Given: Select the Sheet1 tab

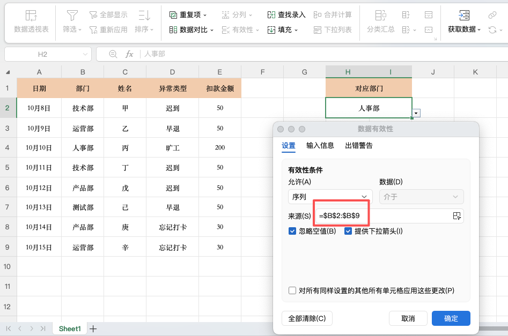Looking at the screenshot, I should click(x=70, y=329).
